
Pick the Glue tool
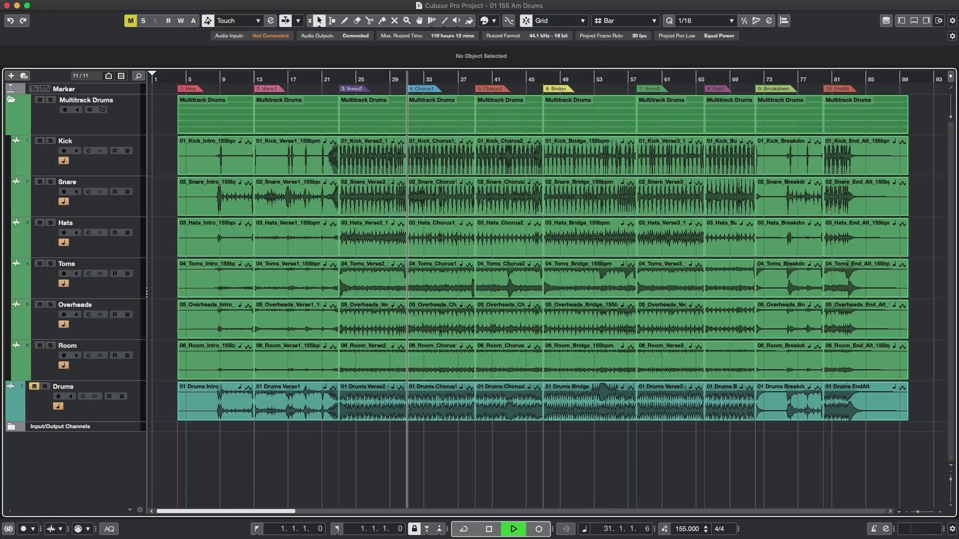click(x=382, y=20)
